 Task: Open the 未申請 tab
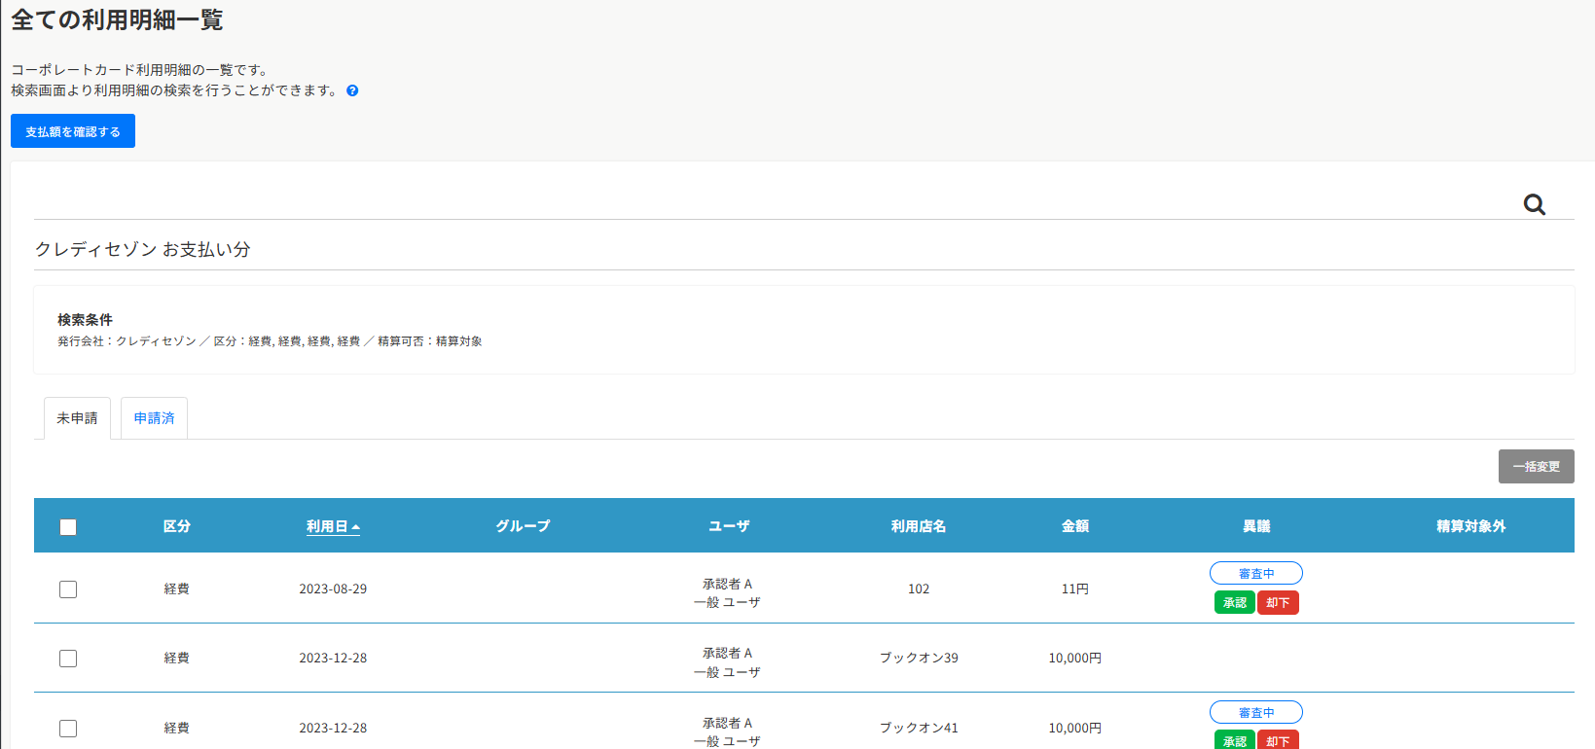point(77,418)
